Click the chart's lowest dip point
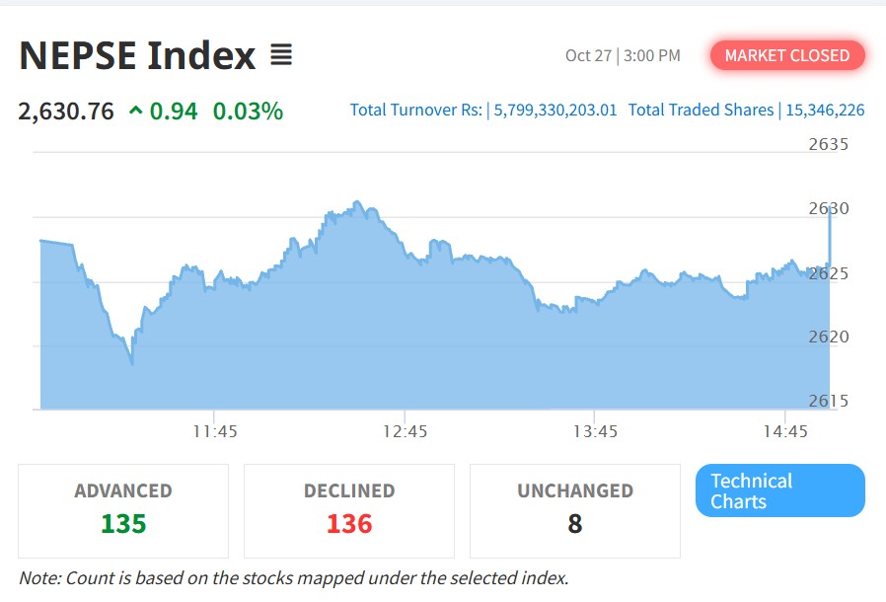The image size is (886, 602). 131,362
